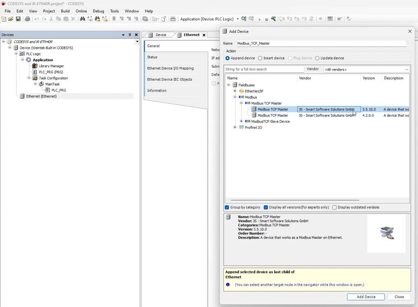Click the Cut scissors icon
The width and height of the screenshot is (418, 307).
(51, 19)
